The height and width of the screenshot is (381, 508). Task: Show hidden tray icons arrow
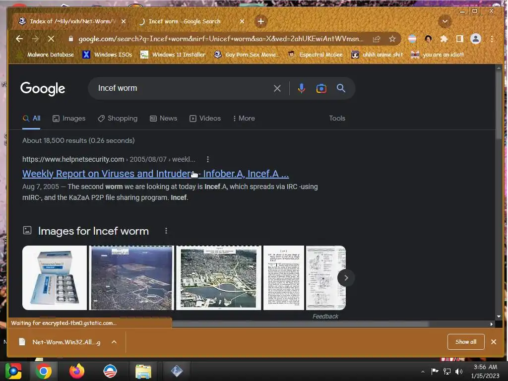coord(423,372)
